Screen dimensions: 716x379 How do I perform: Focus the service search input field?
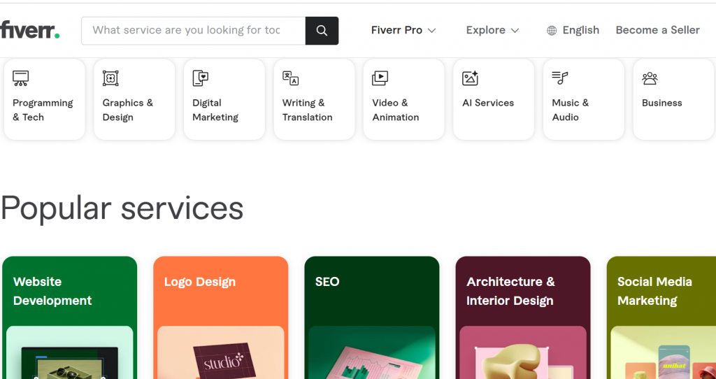[x=194, y=31]
